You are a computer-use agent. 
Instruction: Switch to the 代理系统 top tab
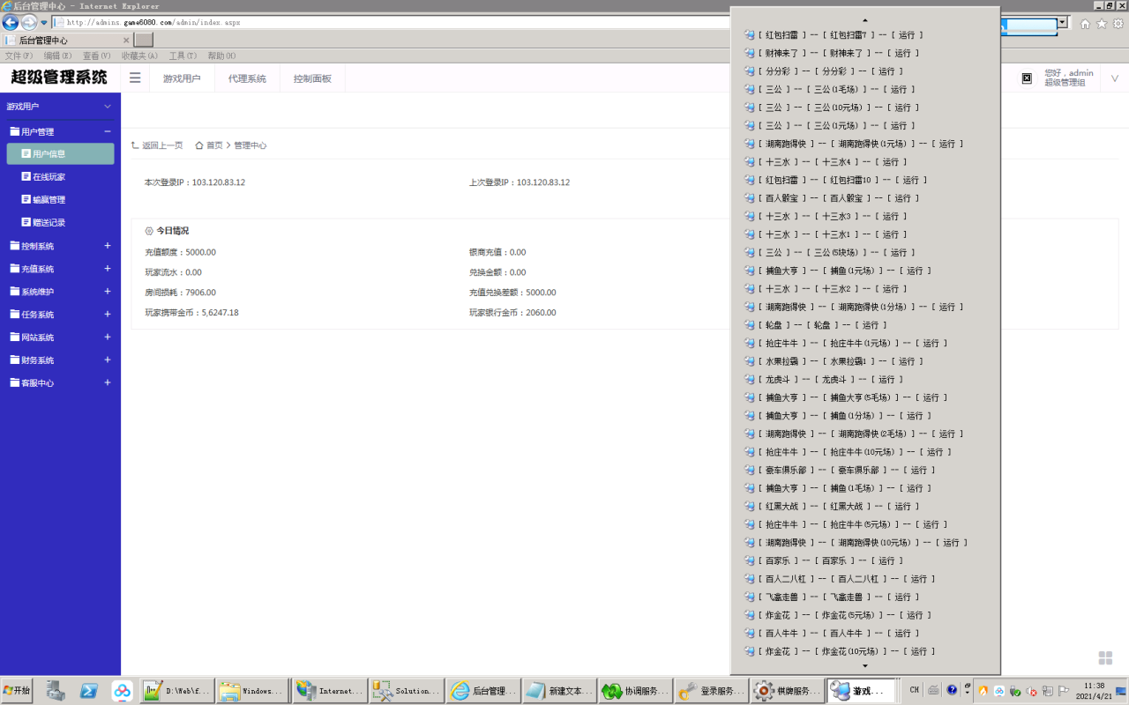(x=247, y=78)
